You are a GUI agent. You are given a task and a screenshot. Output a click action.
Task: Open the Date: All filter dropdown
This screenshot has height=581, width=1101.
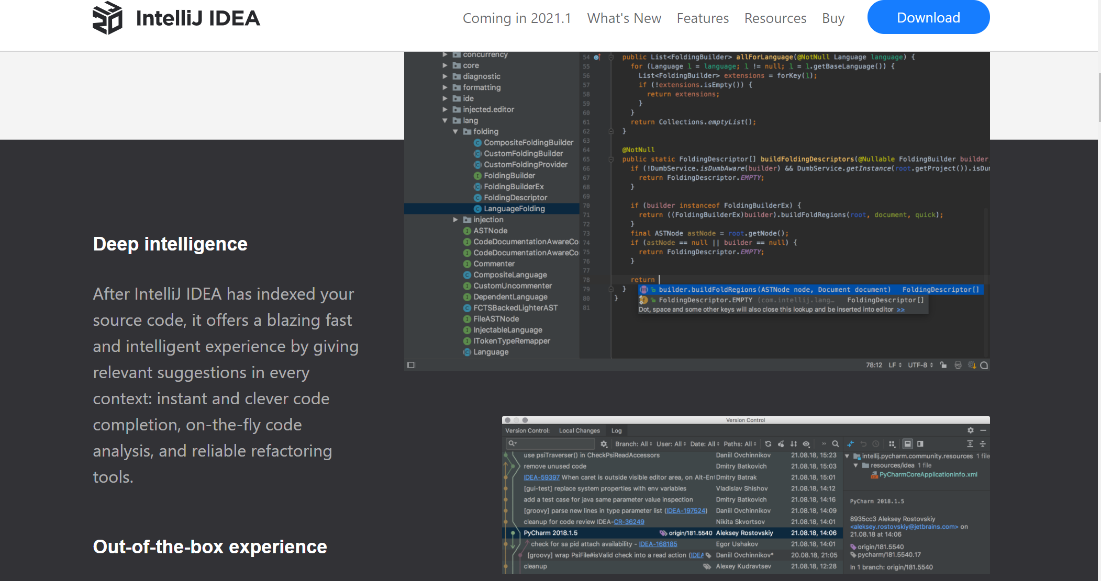tap(705, 444)
